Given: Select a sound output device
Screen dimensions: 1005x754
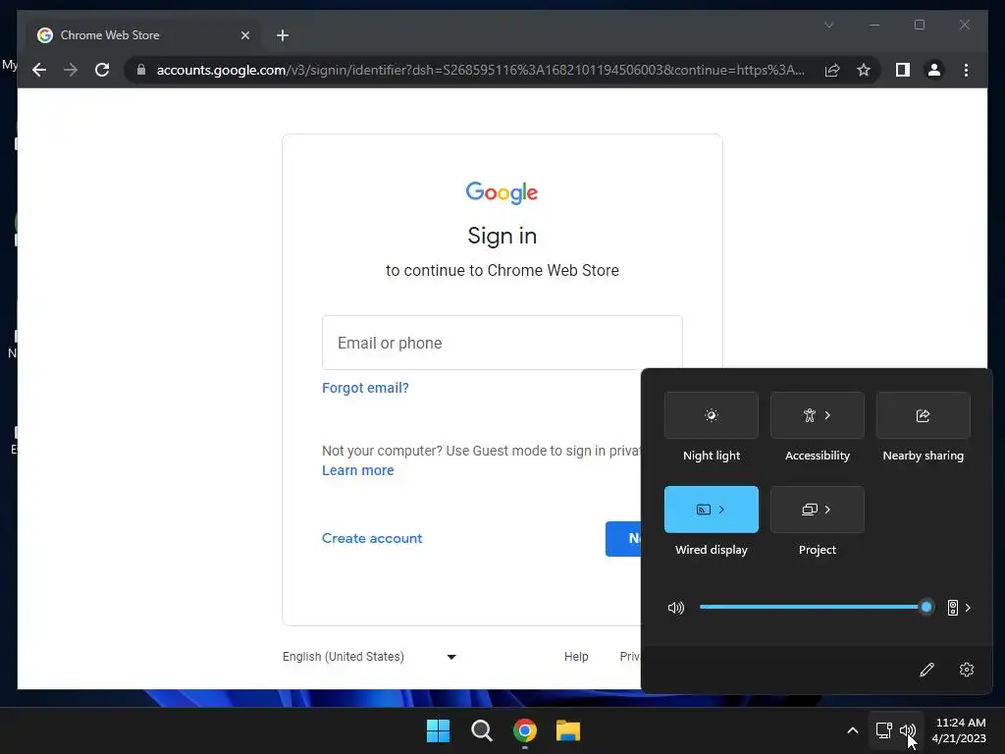Looking at the screenshot, I should 960,608.
